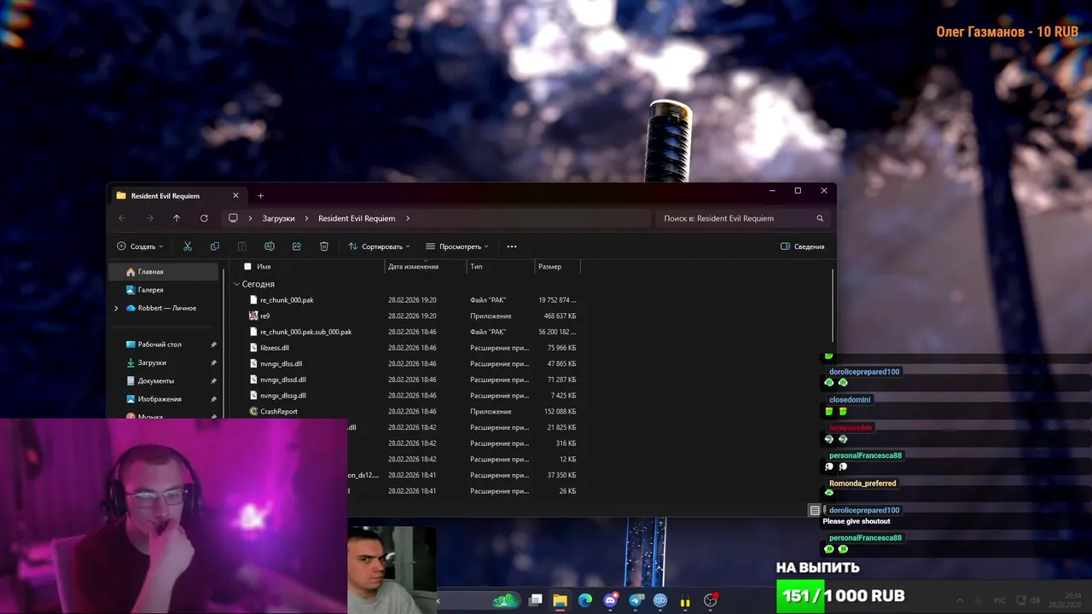Expand chevron after Resident Evil Requiem breadcrumb

point(408,218)
